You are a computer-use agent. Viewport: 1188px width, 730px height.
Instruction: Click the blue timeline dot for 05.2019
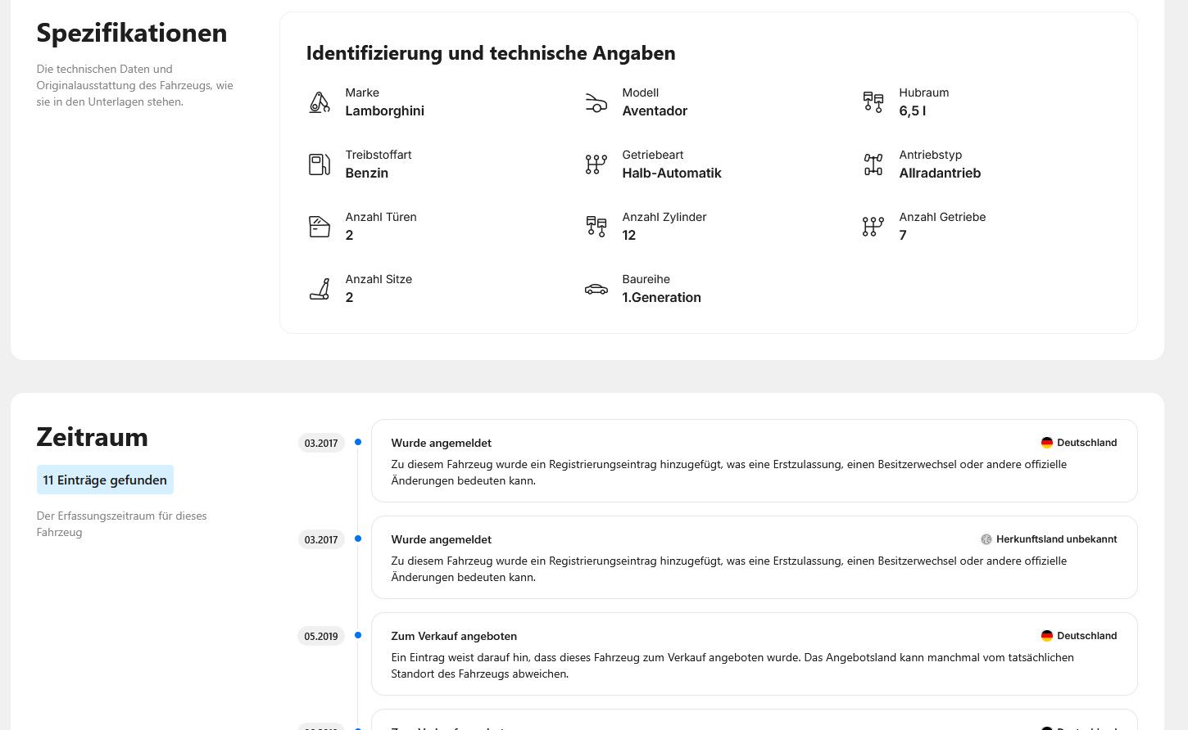click(x=358, y=635)
